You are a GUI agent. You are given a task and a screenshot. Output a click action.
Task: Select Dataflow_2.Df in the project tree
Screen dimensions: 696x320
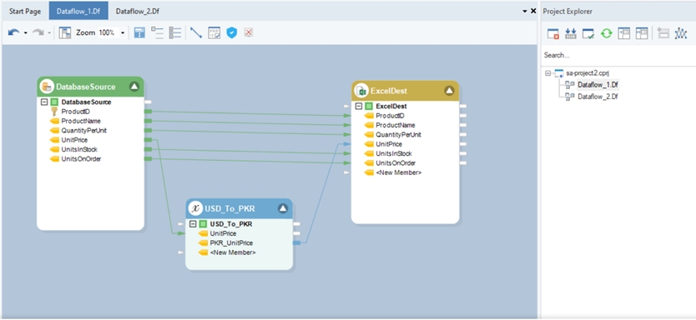pyautogui.click(x=598, y=96)
